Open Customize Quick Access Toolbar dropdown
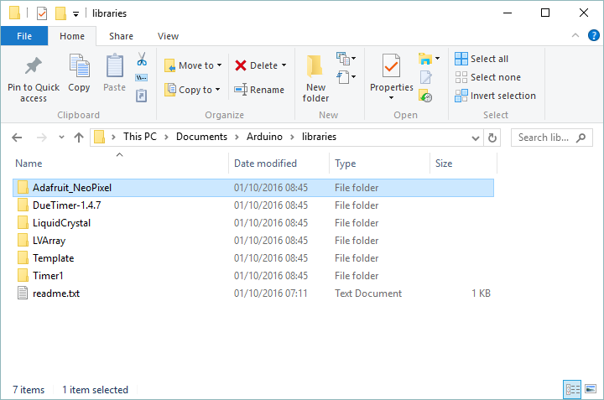The width and height of the screenshot is (604, 400). click(75, 14)
